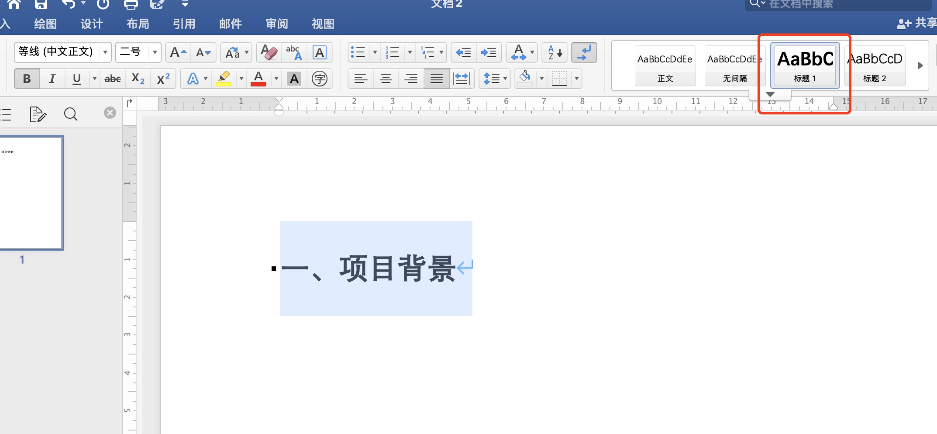The height and width of the screenshot is (434, 937).
Task: Toggle Bold formatting
Action: tap(27, 79)
